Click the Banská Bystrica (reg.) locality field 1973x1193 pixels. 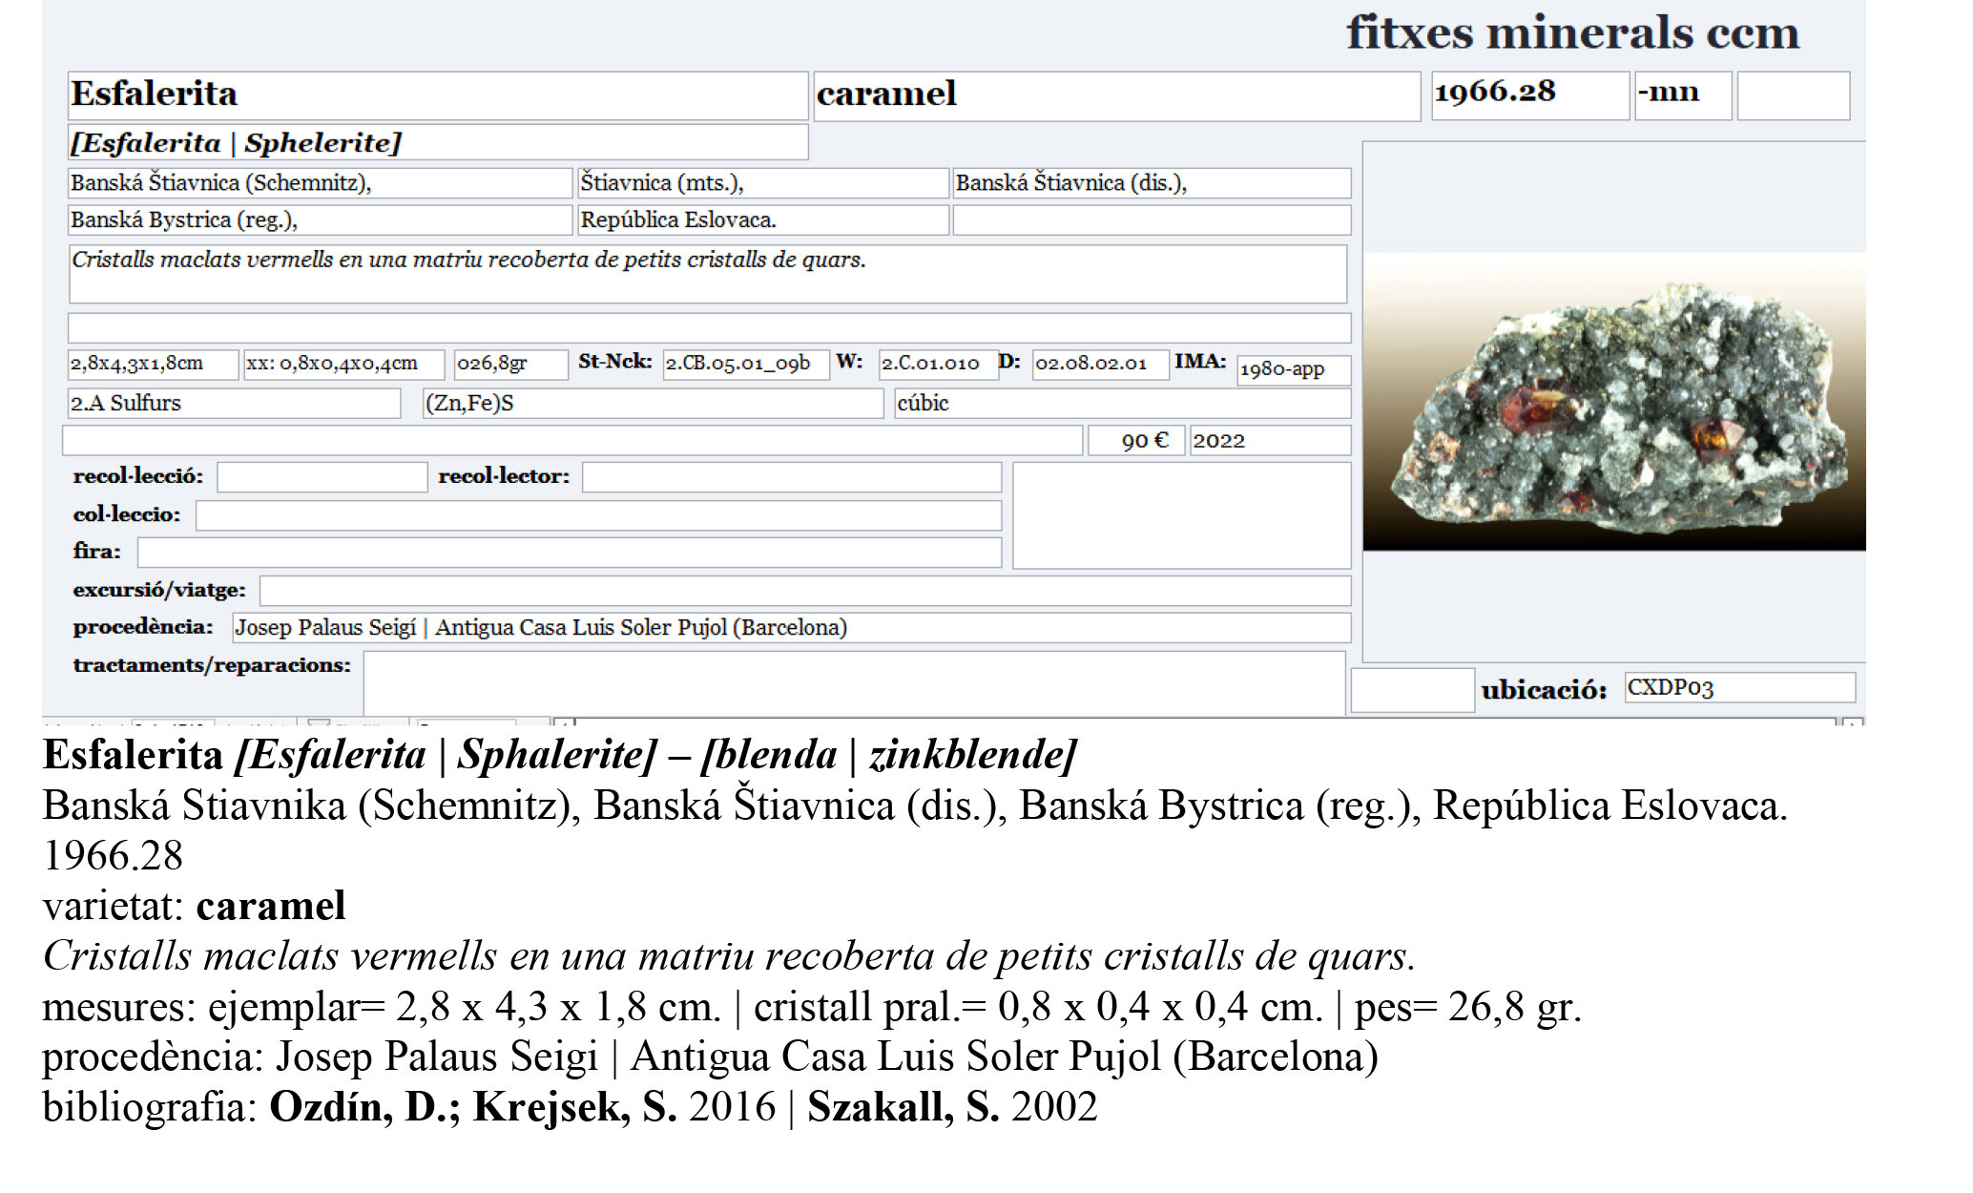[320, 220]
